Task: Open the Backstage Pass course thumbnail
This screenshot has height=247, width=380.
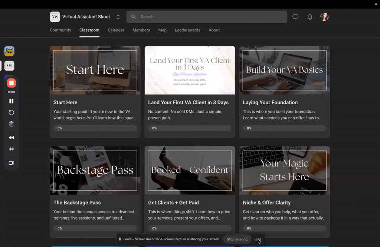Action: (95, 170)
